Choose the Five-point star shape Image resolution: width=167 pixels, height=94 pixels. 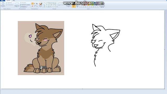point(48,7)
